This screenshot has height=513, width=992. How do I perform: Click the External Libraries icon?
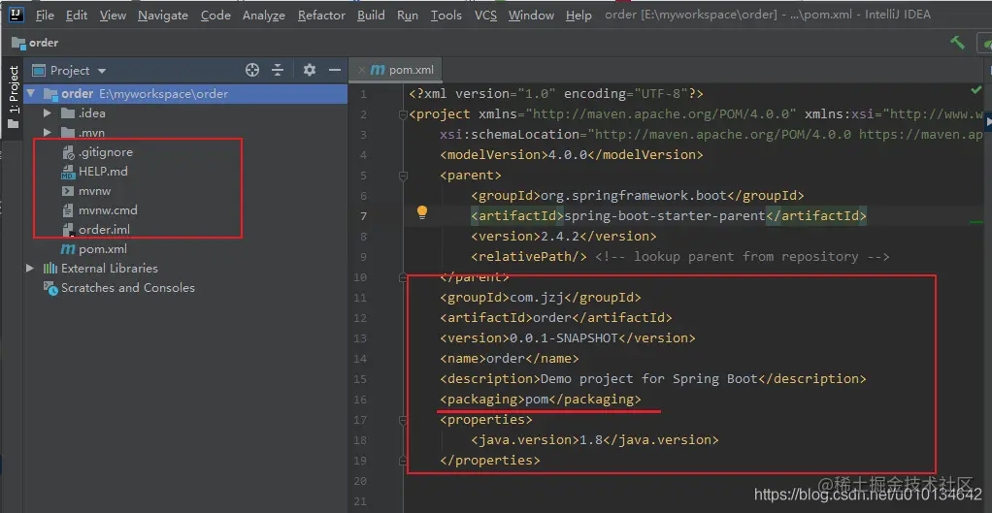pos(50,269)
